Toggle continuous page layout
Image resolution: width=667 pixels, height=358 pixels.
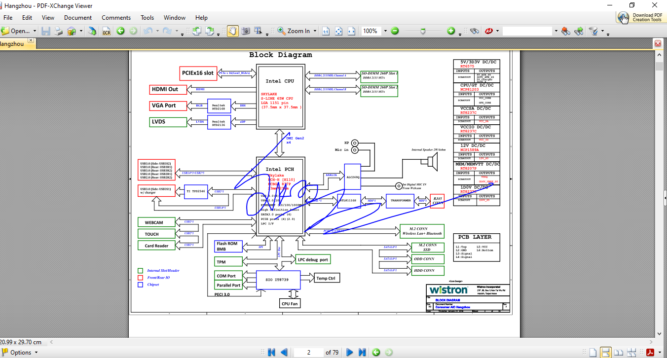click(x=606, y=352)
